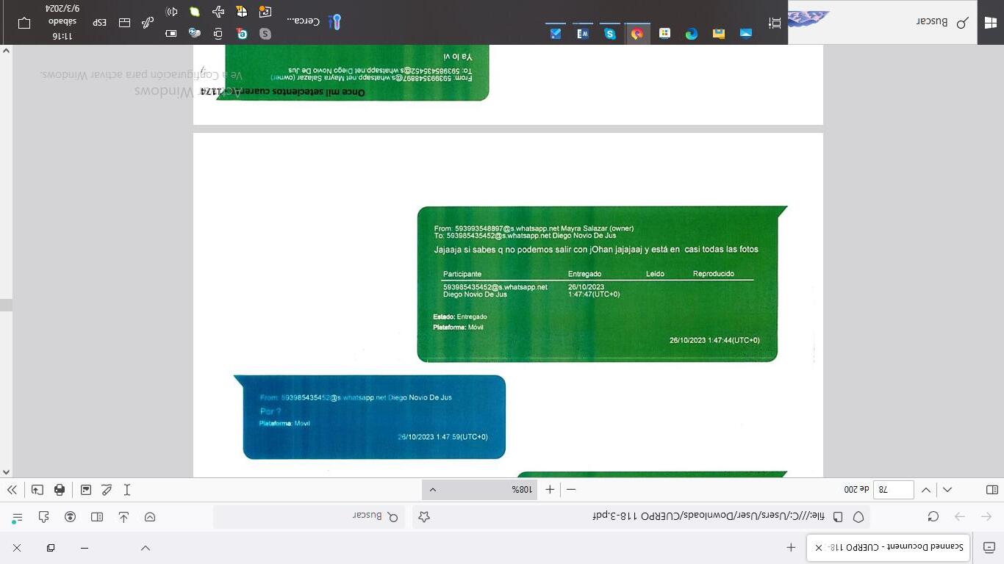Viewport: 1004px width, 564px height.
Task: Select the Scanned Document - CUERPO 118 tab
Action: (x=889, y=548)
